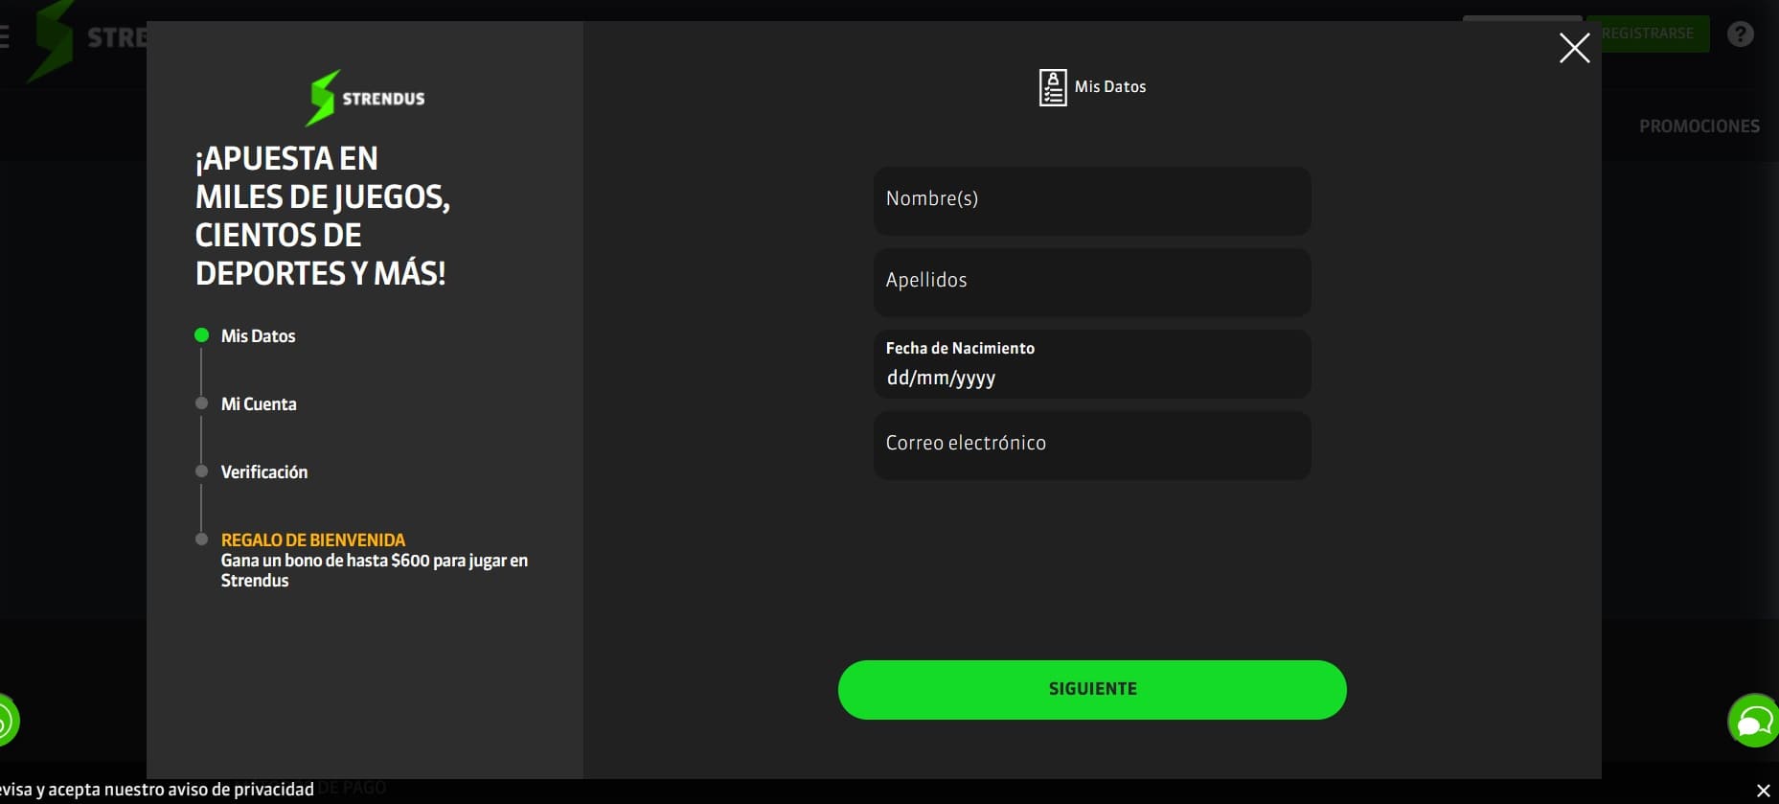Click the green Mis Datos step dot
Image resolution: width=1779 pixels, height=804 pixels.
click(201, 335)
